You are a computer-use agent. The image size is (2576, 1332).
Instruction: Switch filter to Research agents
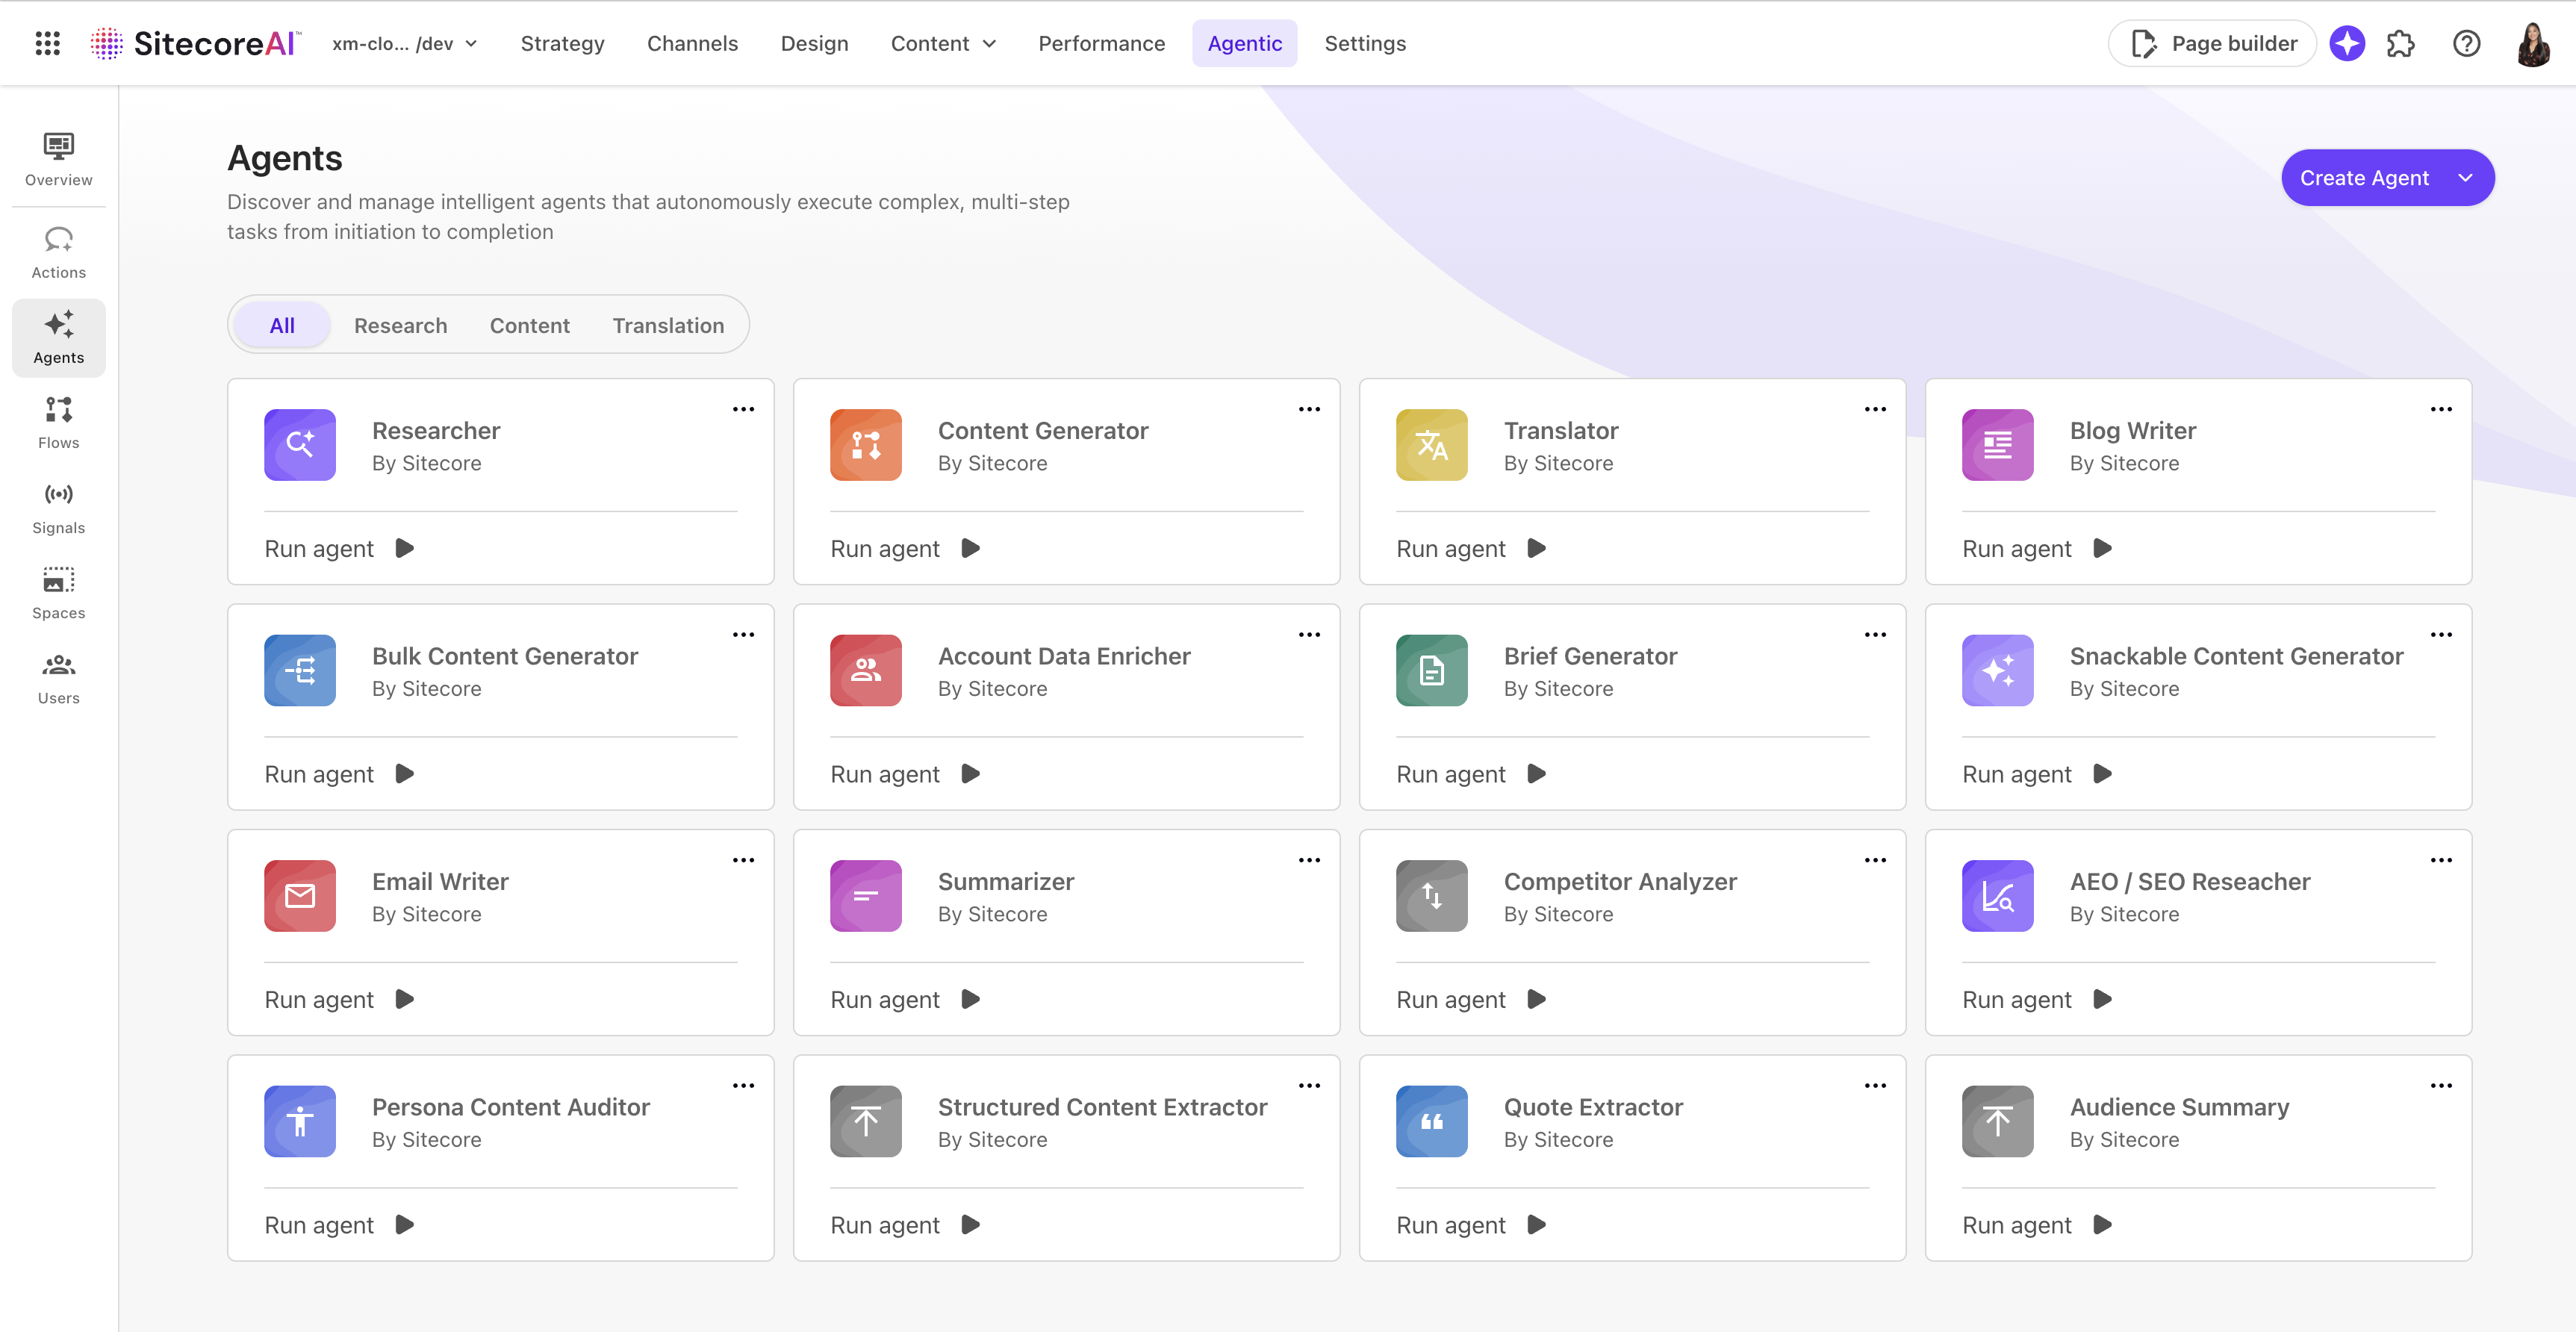coord(400,324)
